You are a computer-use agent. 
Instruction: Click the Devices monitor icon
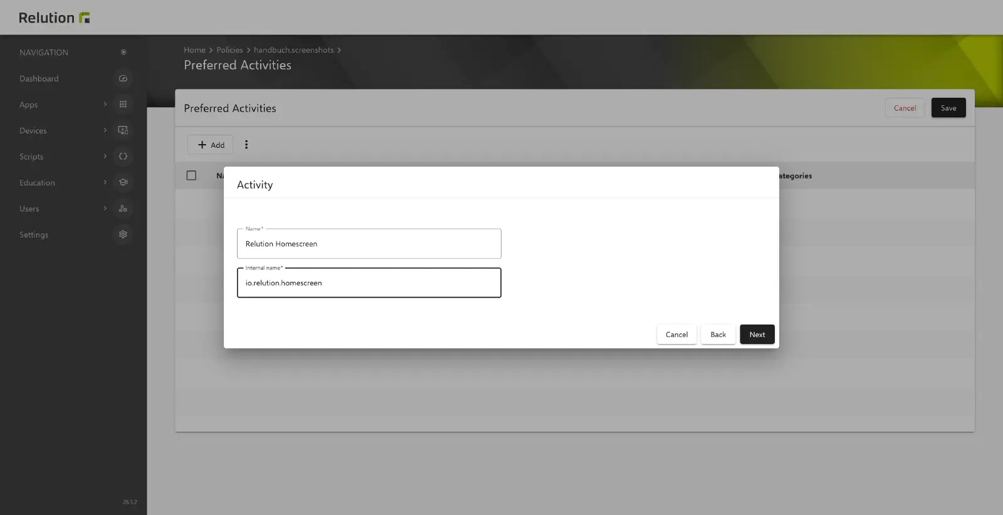pyautogui.click(x=123, y=130)
